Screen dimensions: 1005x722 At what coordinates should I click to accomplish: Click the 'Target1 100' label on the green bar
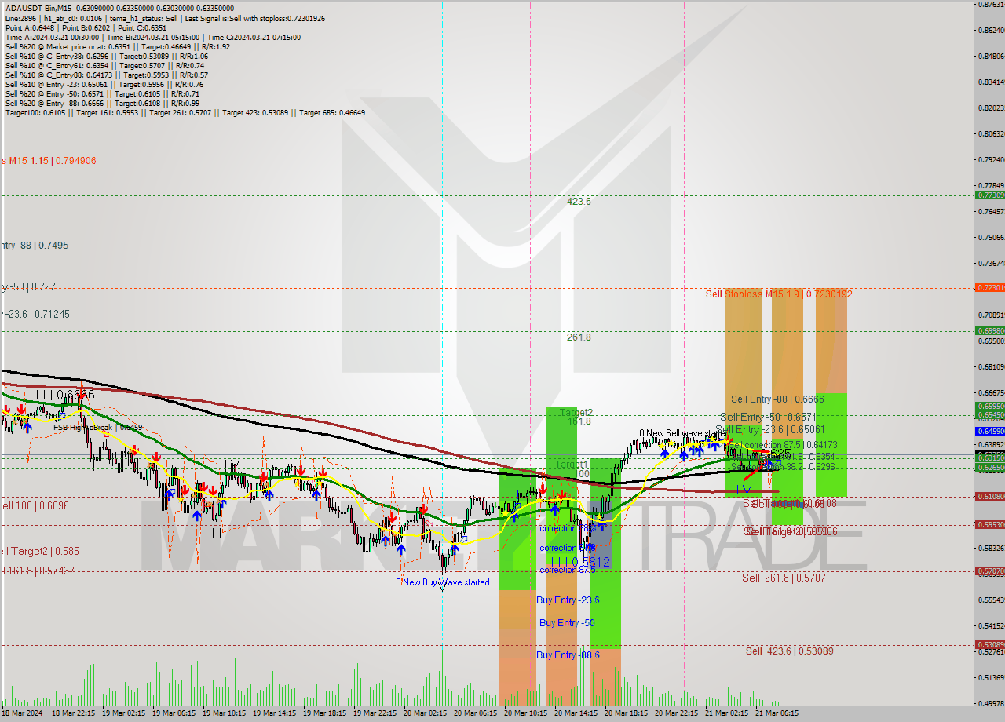(572, 469)
